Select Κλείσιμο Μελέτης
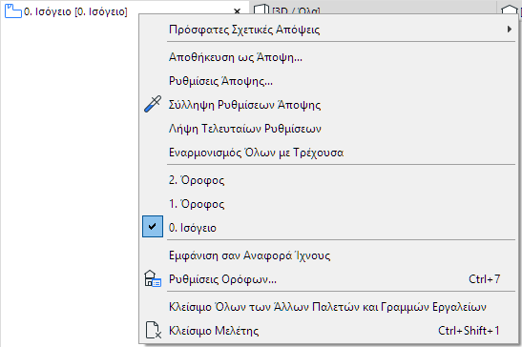This screenshot has width=522, height=347. click(328, 331)
